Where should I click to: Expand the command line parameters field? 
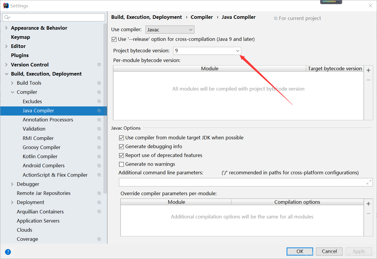369,182
